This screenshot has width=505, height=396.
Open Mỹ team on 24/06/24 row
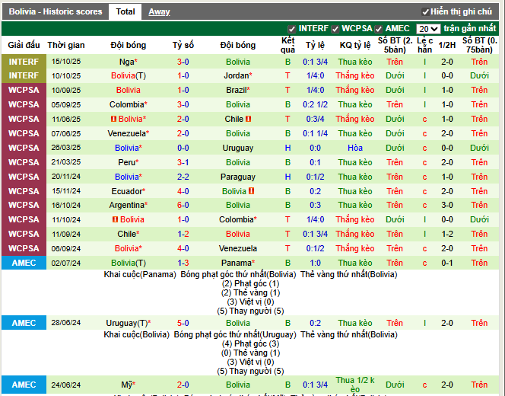click(x=126, y=385)
